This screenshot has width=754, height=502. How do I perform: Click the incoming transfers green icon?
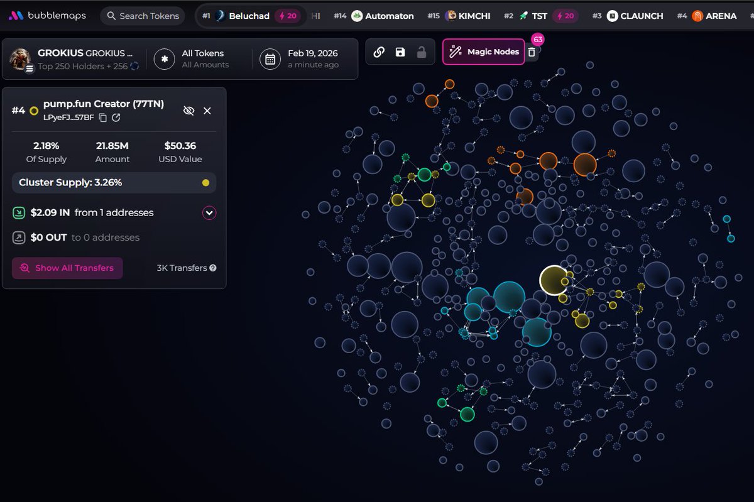tap(19, 213)
